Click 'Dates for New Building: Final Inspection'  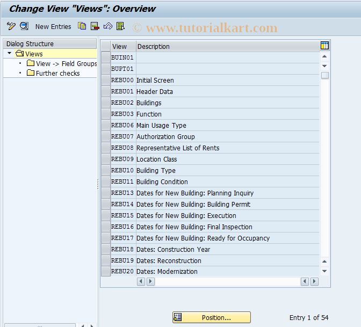227,227
